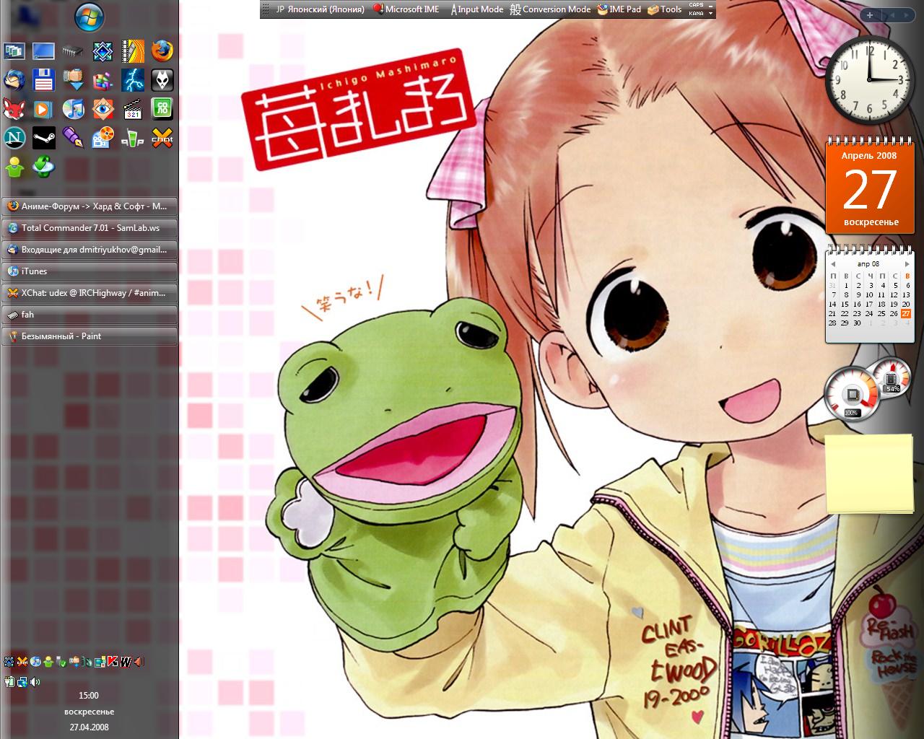The image size is (924, 739).
Task: Click the Windows Start orb
Action: [89, 17]
